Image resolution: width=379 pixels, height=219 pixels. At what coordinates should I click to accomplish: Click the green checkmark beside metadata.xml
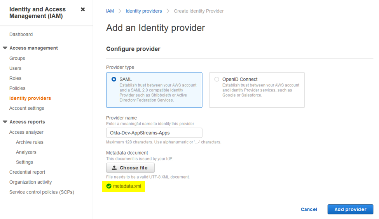pyautogui.click(x=109, y=186)
